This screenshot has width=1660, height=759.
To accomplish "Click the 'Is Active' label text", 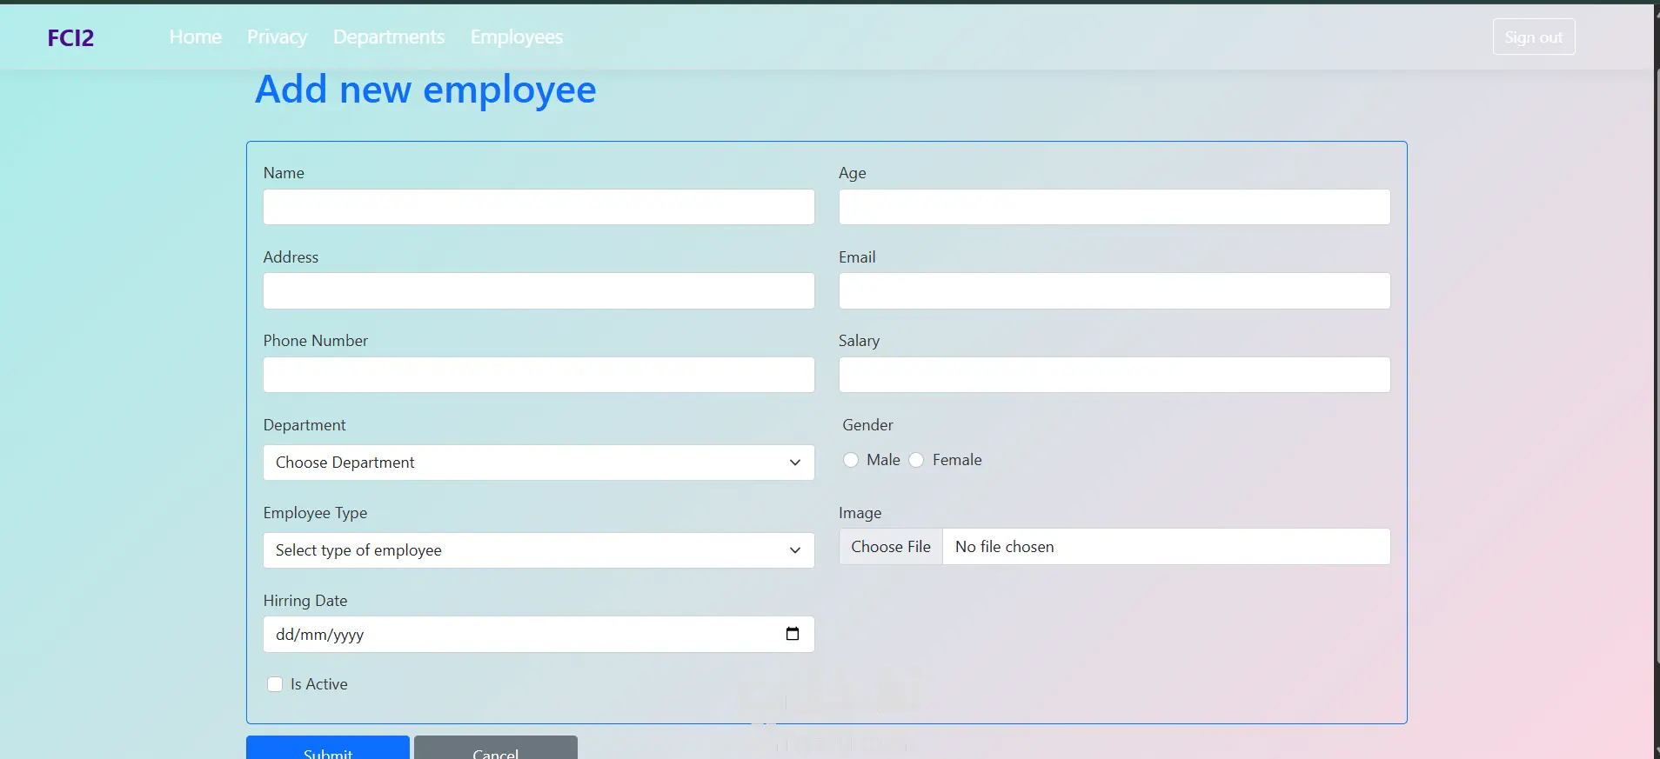I will click(x=319, y=684).
